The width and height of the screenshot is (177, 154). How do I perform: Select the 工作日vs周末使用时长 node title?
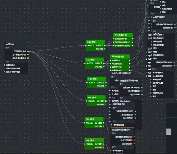(121, 73)
